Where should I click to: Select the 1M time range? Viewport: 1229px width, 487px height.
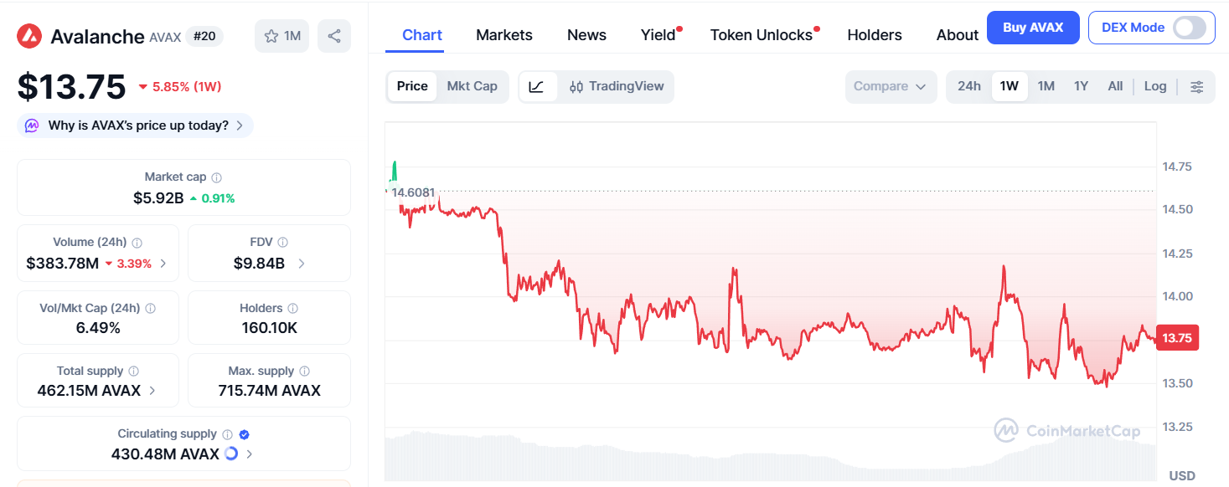[x=1046, y=86]
